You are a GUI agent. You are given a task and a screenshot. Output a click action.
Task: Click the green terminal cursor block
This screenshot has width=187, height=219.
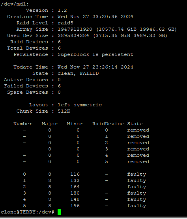click(59, 212)
